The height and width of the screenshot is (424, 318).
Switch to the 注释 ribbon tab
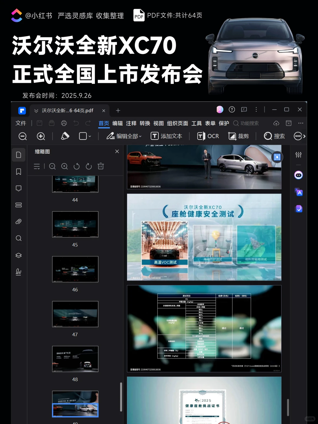[x=131, y=123]
